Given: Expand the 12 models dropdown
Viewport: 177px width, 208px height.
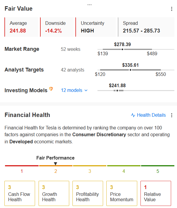Looking at the screenshot, I should pyautogui.click(x=74, y=90).
